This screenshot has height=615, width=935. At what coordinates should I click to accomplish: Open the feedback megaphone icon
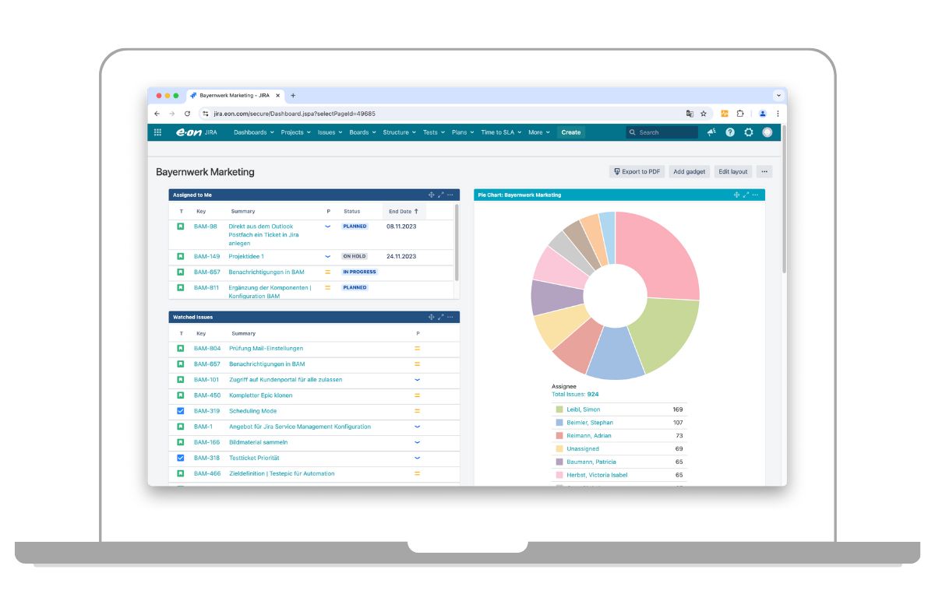[x=711, y=132]
